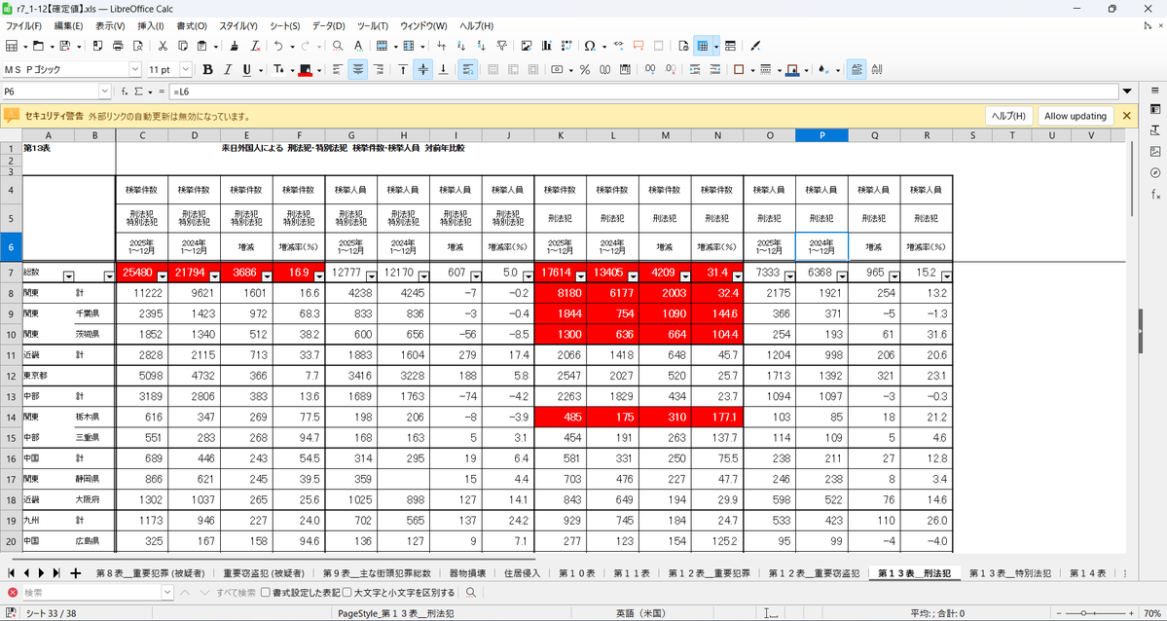Click the Undo arrow icon

277,46
